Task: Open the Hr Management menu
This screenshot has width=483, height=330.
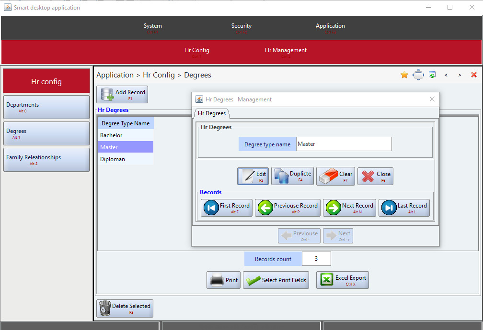Action: point(286,52)
